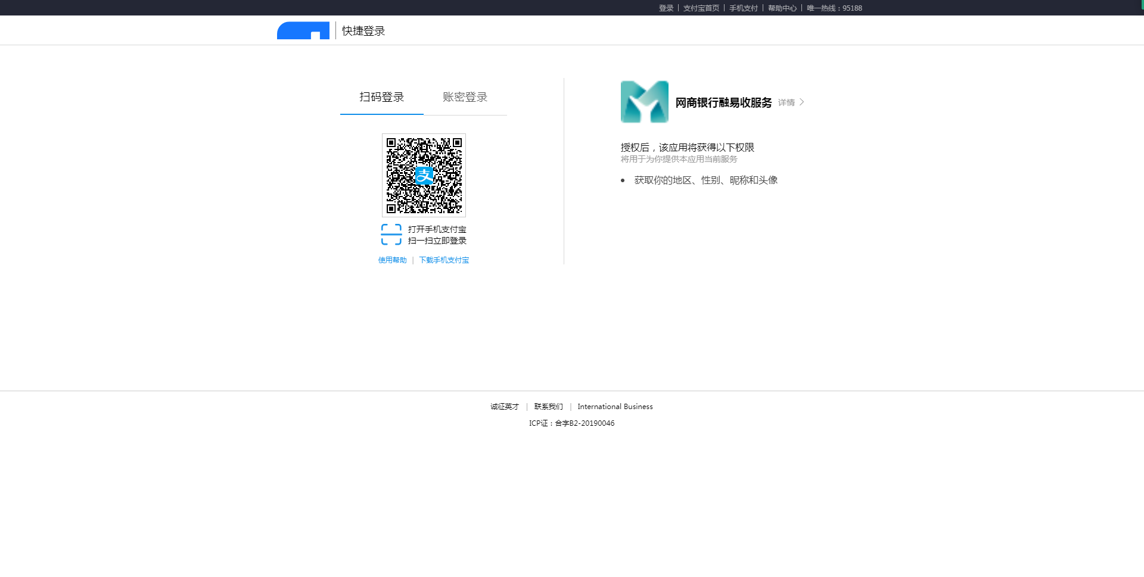Viewport: 1144px width, 577px height.
Task: Click 将用于为你提供本应用当前服务 subtext
Action: point(679,160)
